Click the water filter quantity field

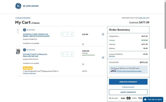tap(67, 34)
